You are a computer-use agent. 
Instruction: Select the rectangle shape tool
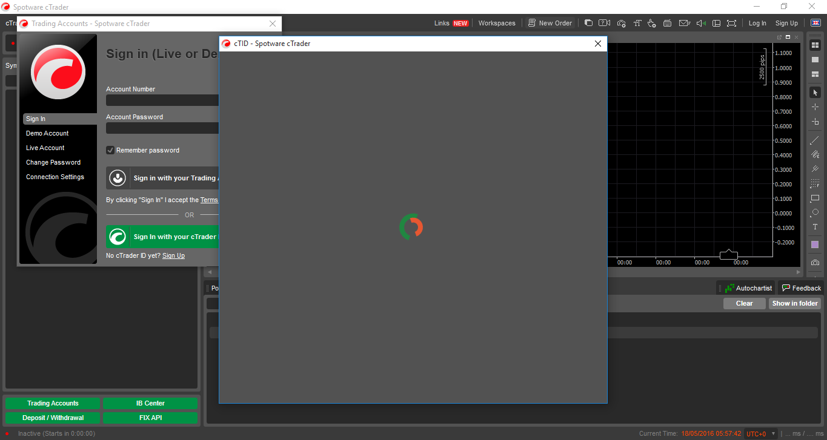coord(815,198)
